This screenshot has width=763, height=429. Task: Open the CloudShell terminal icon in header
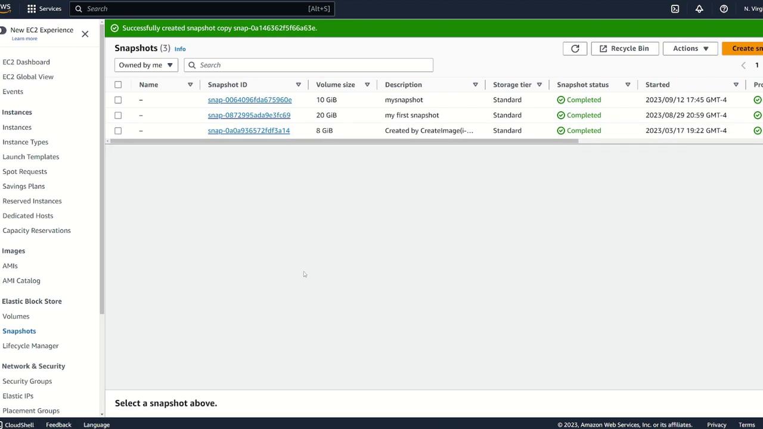point(675,9)
